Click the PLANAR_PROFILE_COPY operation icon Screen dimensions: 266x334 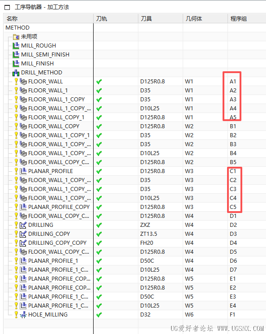23,207
